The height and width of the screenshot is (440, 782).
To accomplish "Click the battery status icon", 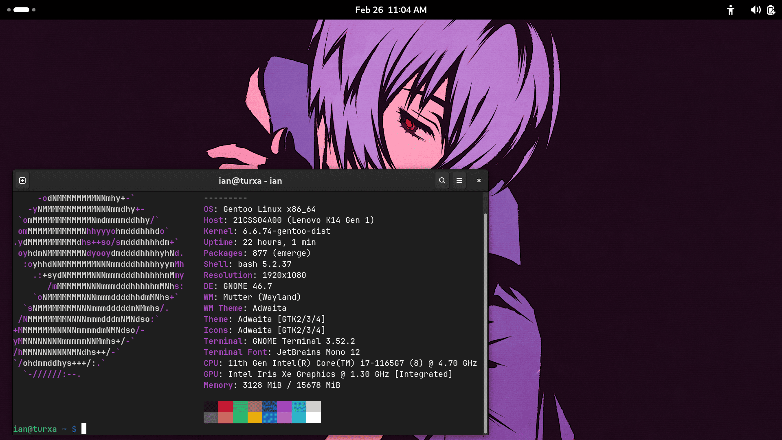I will click(771, 10).
